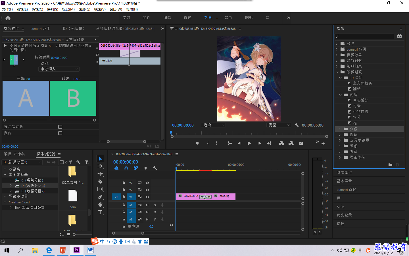The image size is (409, 256).
Task: Select the Selection tool arrow
Action: (100, 158)
